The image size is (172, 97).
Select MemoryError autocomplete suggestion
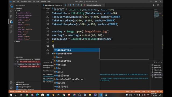[77, 54]
